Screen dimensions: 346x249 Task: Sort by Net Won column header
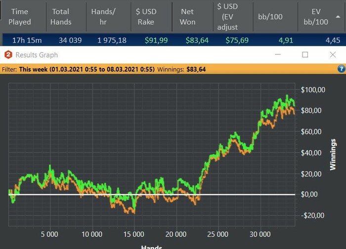(187, 17)
